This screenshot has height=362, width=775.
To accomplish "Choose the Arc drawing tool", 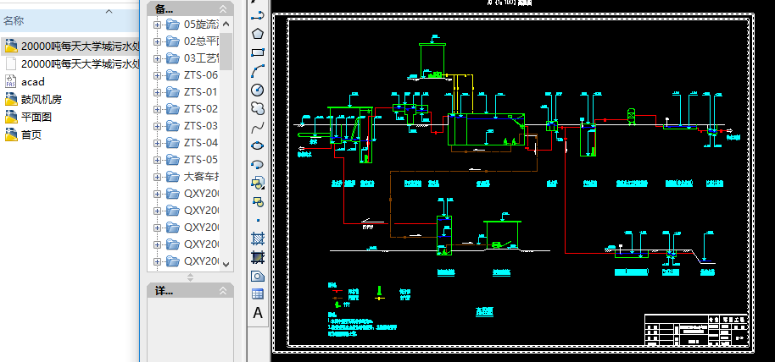I will (258, 71).
